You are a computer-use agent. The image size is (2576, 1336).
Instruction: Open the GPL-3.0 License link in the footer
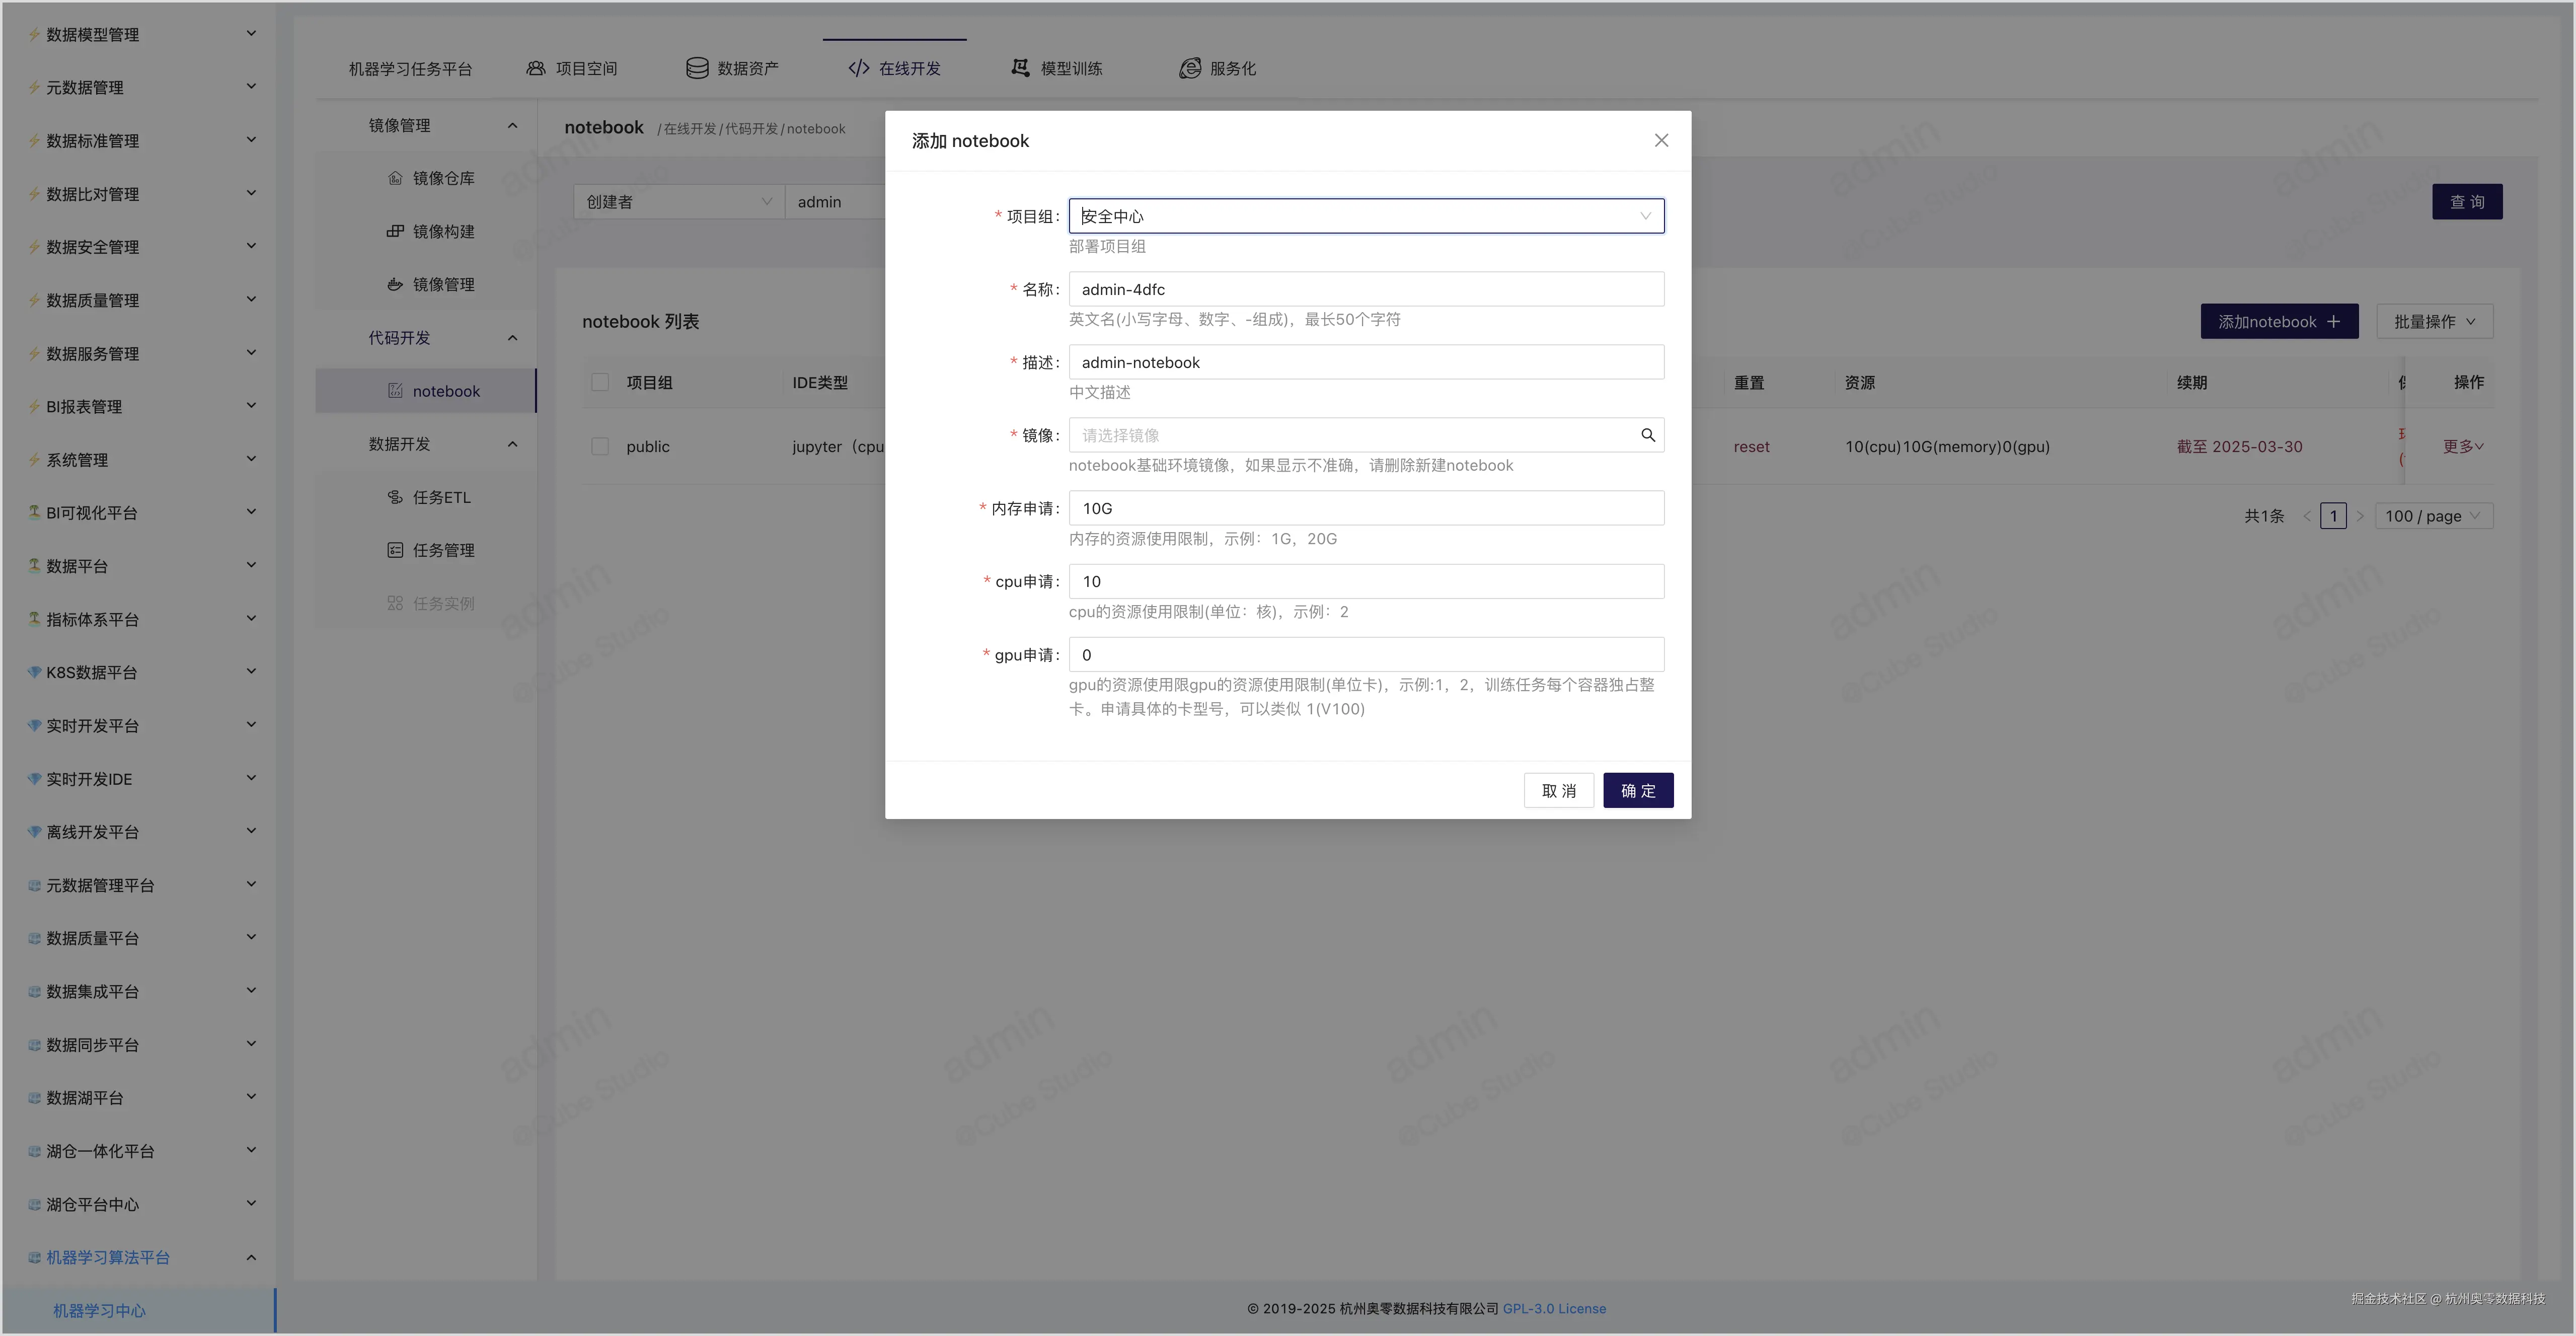click(1554, 1308)
